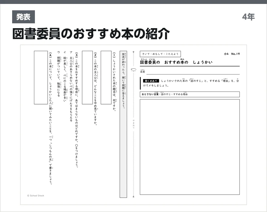This screenshot has width=267, height=212.
Task: Click the おとさない言葉 hint box
Action: 190,94
